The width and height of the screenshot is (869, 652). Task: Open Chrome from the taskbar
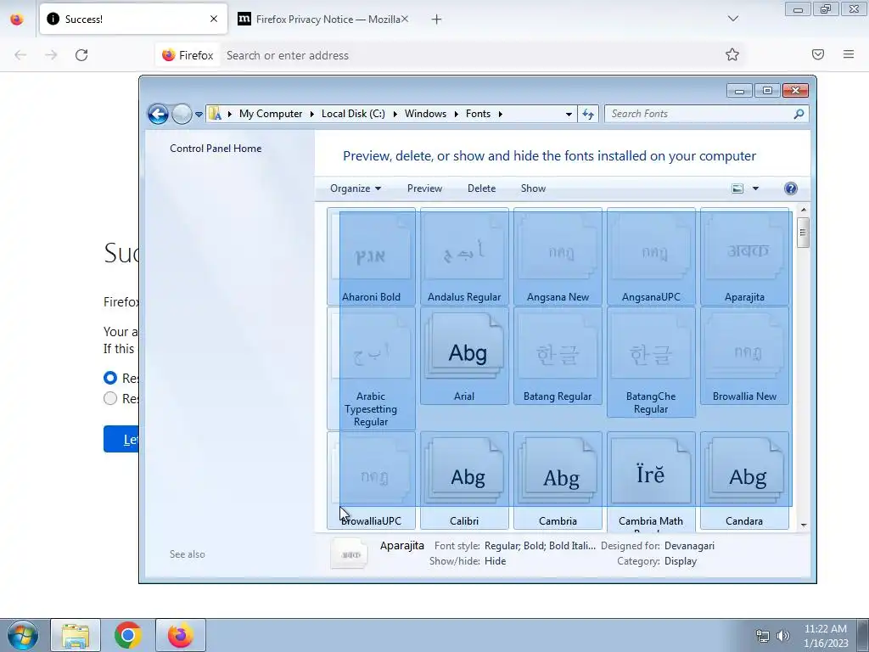[x=128, y=635]
